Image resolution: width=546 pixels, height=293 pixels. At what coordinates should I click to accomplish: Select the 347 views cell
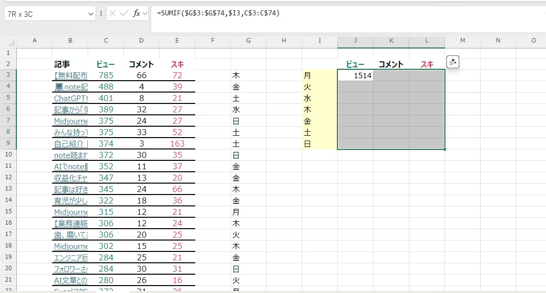pos(106,178)
